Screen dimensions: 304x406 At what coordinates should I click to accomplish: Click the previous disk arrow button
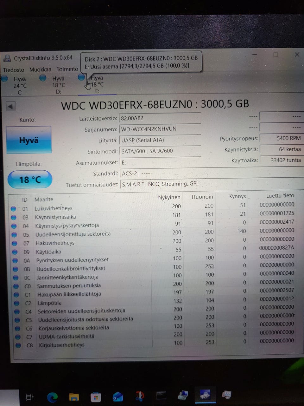pyautogui.click(x=10, y=106)
